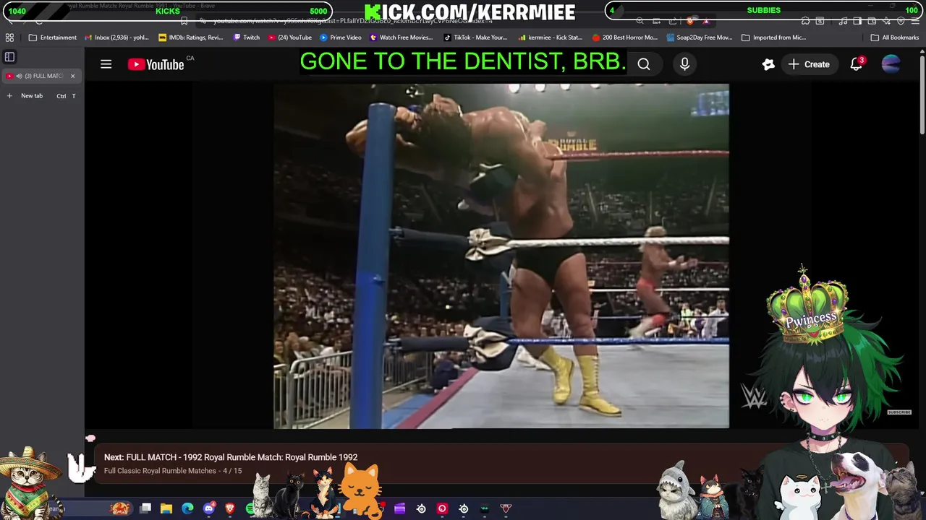The width and height of the screenshot is (926, 520).
Task: Open YouTube notifications bell
Action: [x=857, y=64]
